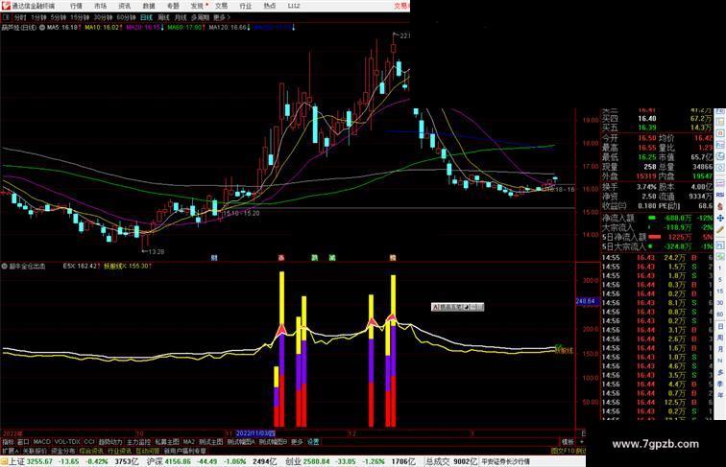The height and width of the screenshot is (467, 726).
Task: Open the 发现 menu
Action: [197, 6]
